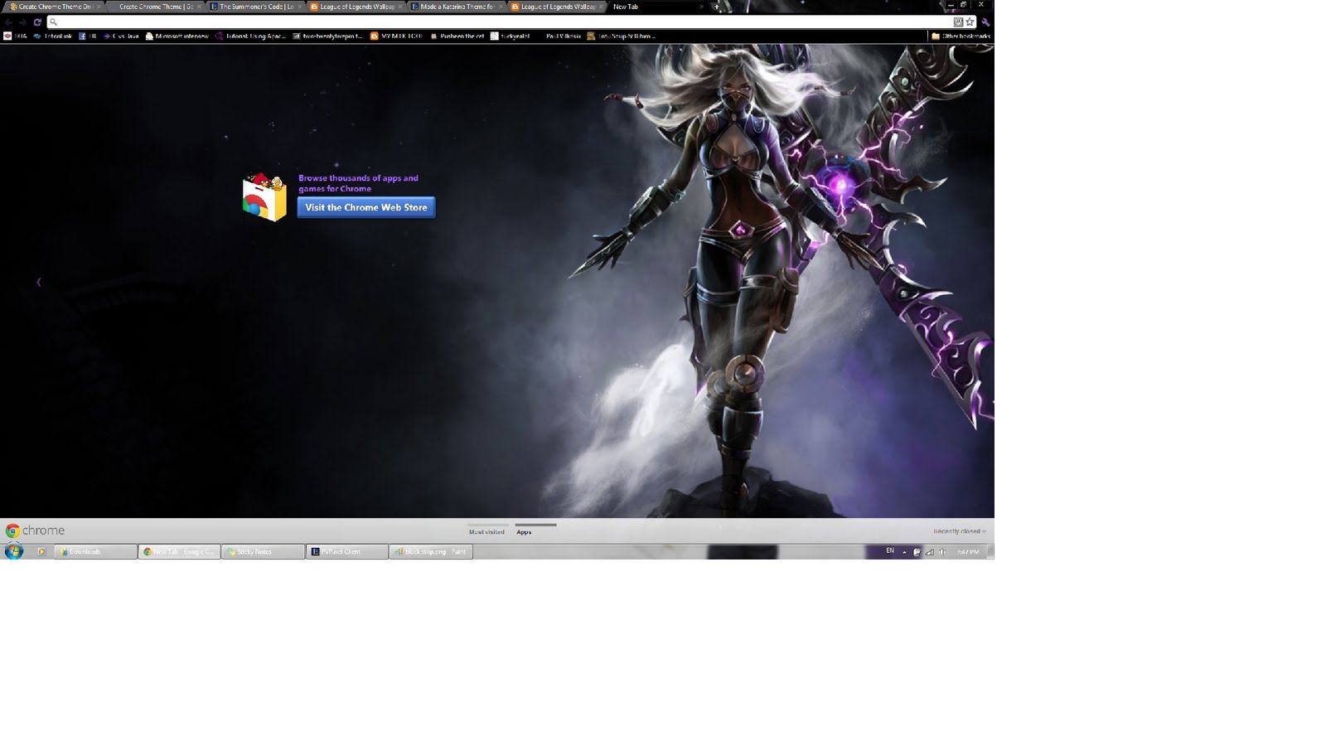
Task: Open the Pusheen the cat bookmark
Action: (457, 36)
